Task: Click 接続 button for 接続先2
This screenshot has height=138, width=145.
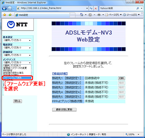Action: point(122,83)
